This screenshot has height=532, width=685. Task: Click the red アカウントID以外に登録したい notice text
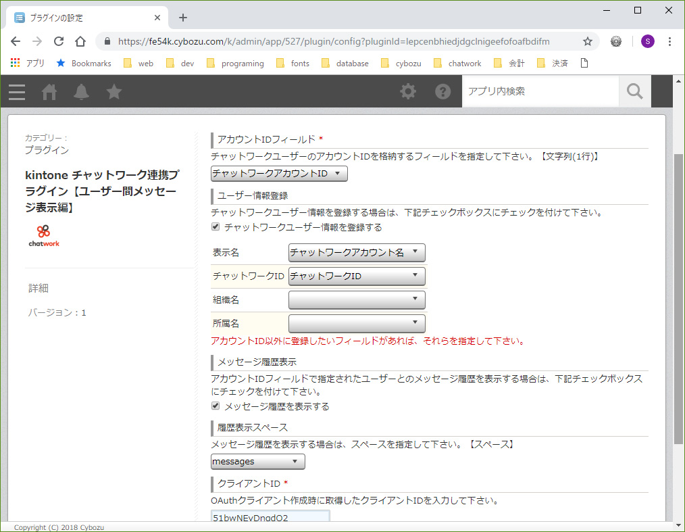pyautogui.click(x=368, y=341)
